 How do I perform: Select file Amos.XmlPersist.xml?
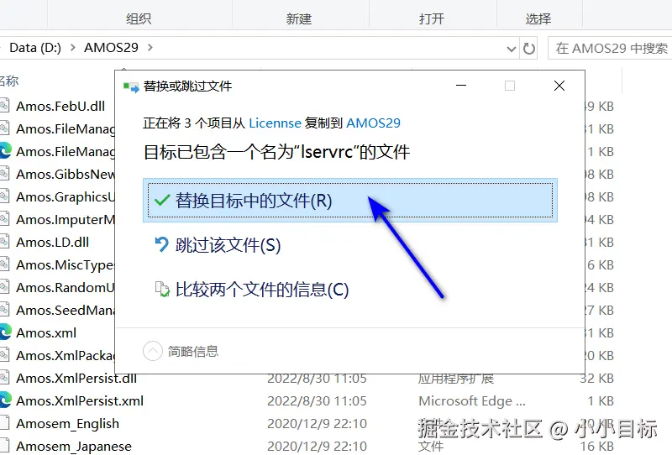pos(80,401)
